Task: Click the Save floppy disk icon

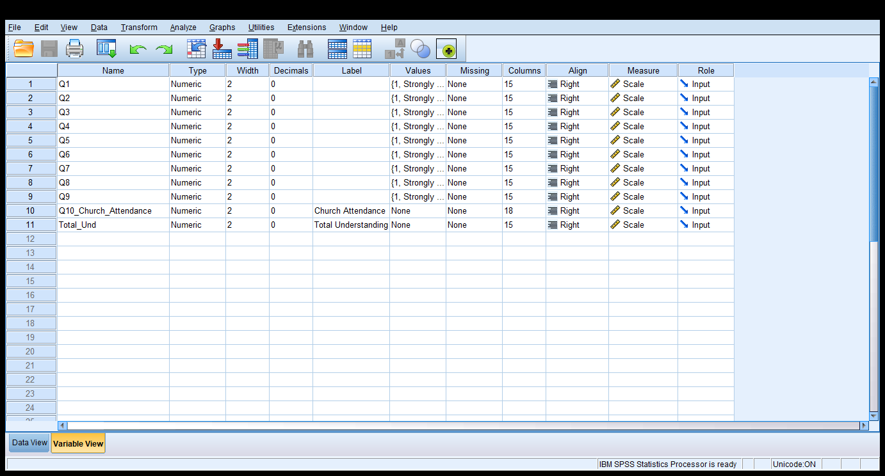Action: [49, 49]
